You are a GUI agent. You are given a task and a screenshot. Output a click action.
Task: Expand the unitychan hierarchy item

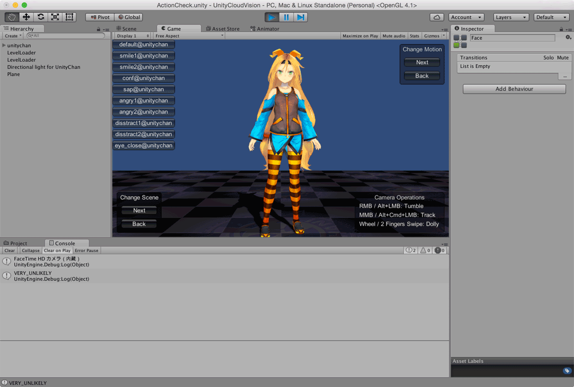pos(4,46)
